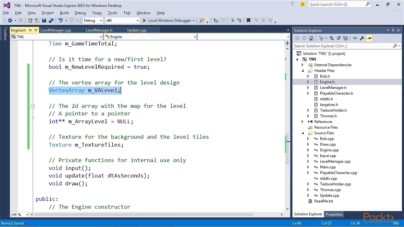Open the Toolbox side panel
Screen dimensions: 404x227
point(5,34)
